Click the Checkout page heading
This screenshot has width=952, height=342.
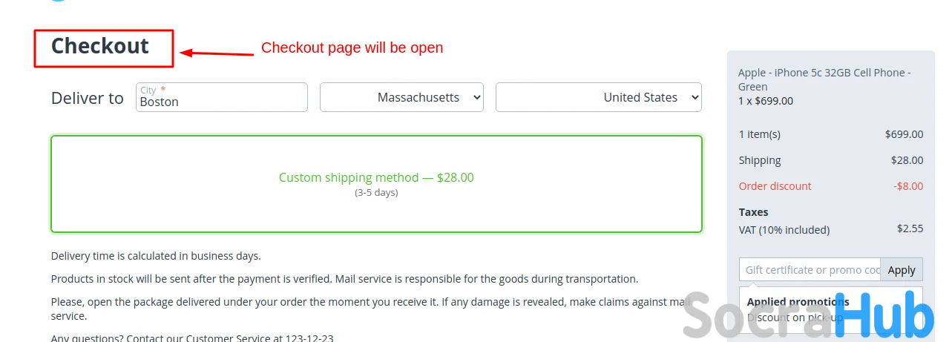click(100, 46)
